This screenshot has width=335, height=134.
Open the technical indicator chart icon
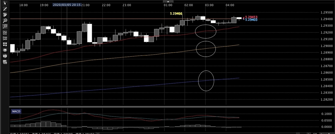[x=5, y=33]
